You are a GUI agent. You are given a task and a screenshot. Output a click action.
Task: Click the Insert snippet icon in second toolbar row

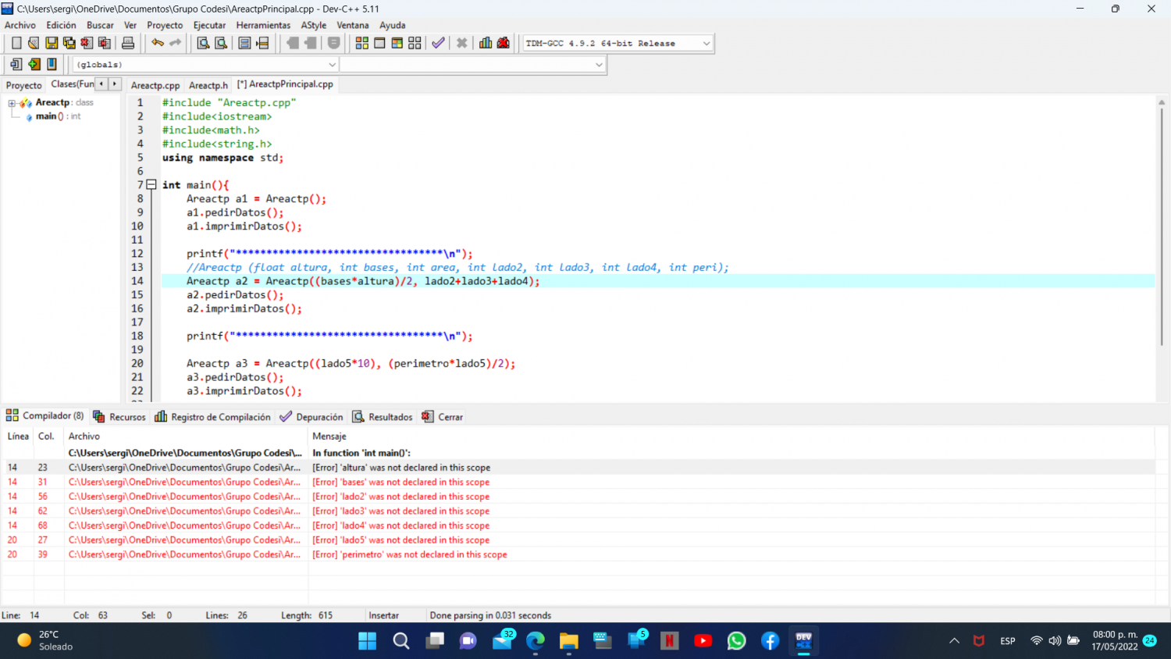16,64
